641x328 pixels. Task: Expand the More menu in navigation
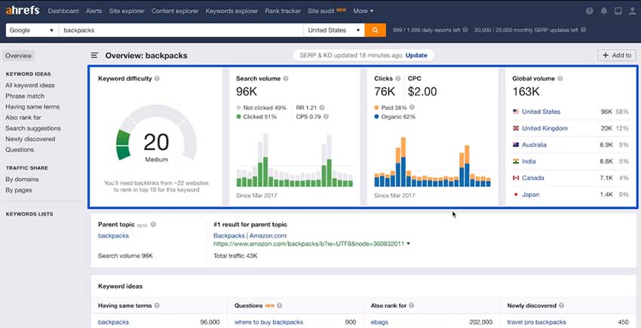coord(363,11)
